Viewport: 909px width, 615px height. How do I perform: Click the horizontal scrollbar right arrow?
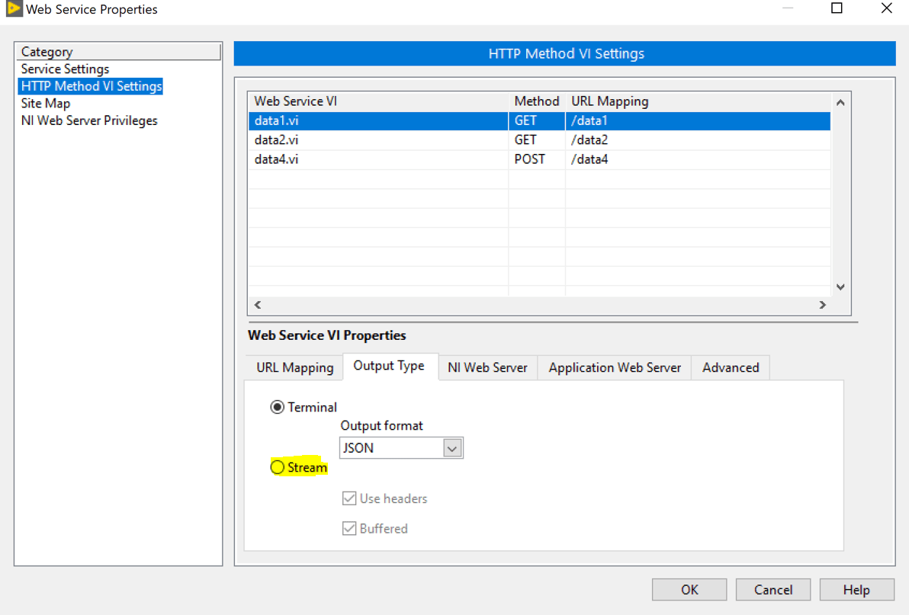tap(822, 304)
